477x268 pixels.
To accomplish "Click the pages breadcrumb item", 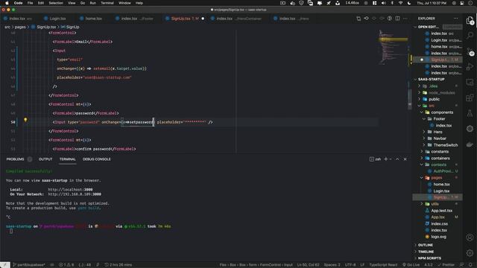I will pos(20,27).
